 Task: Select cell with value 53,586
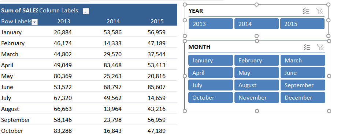(x=112, y=32)
